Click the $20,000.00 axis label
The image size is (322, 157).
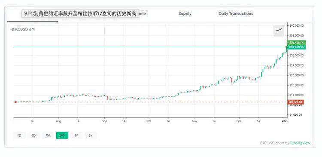(x=296, y=75)
